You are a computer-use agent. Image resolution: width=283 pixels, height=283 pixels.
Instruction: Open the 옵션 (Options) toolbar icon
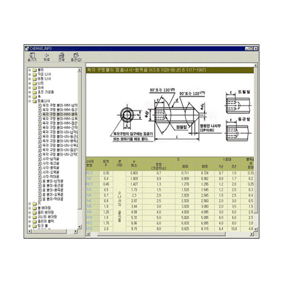tap(75, 55)
